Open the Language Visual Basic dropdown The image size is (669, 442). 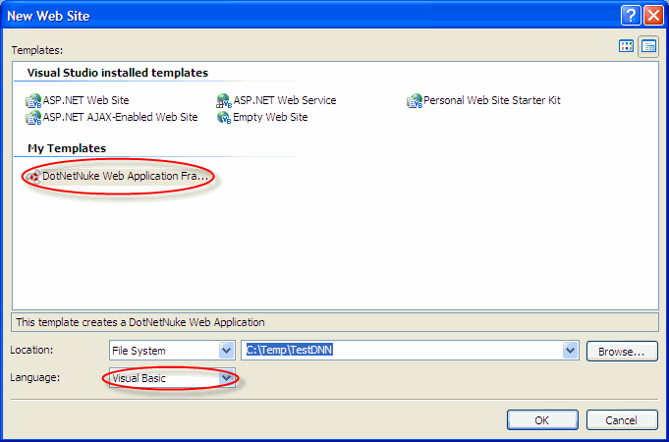227,378
